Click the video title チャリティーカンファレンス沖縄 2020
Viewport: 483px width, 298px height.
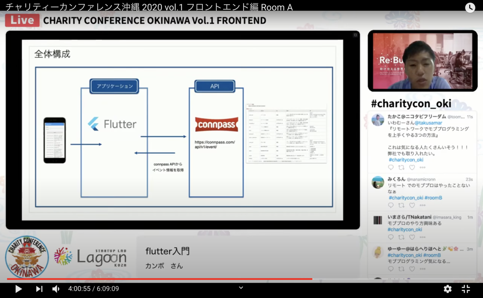(149, 7)
